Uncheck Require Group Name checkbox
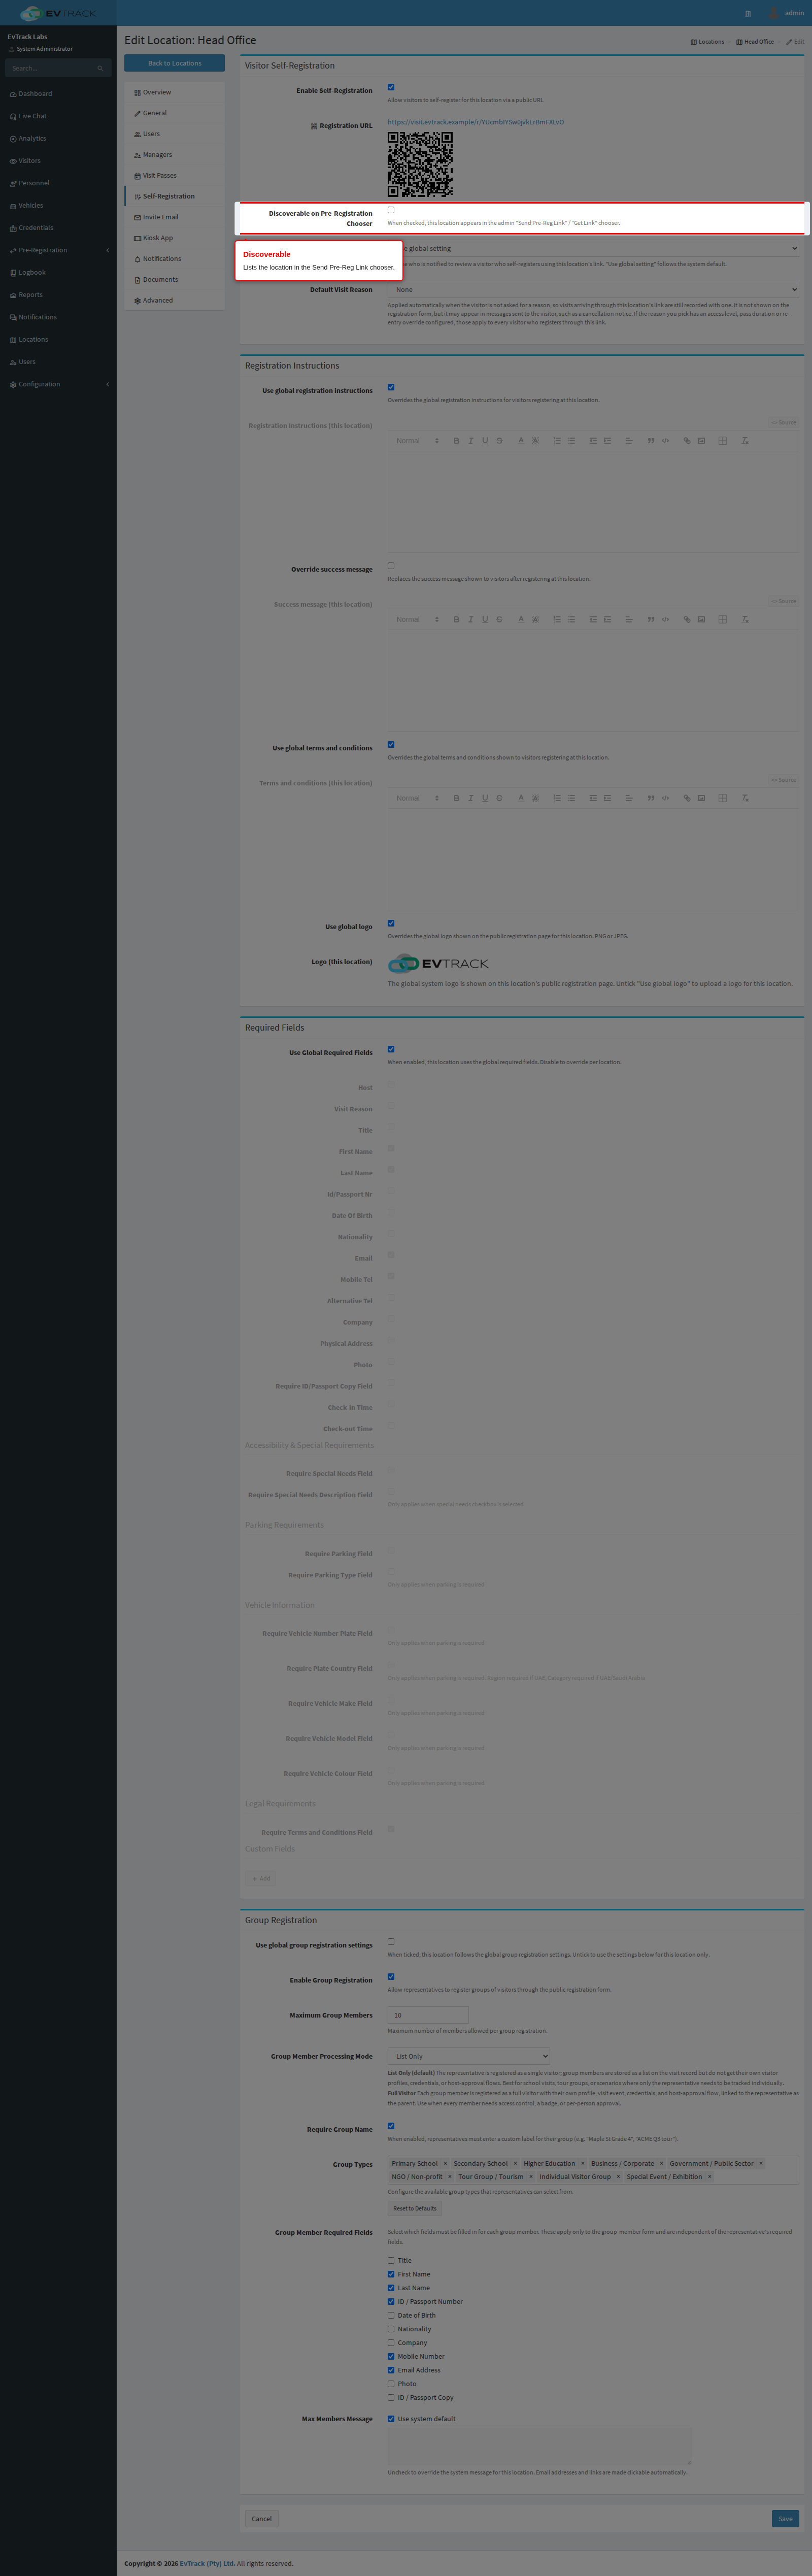 click(x=391, y=2125)
